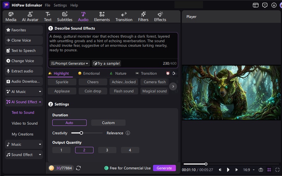Image resolution: width=282 pixels, height=176 pixels.
Task: Open the AI Avatar panel
Action: point(30,17)
